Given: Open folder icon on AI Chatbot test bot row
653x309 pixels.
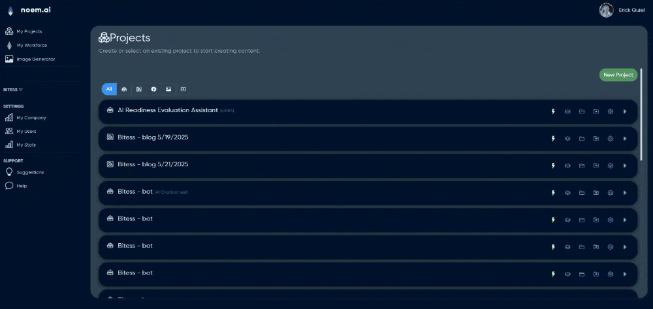Looking at the screenshot, I should [x=582, y=192].
